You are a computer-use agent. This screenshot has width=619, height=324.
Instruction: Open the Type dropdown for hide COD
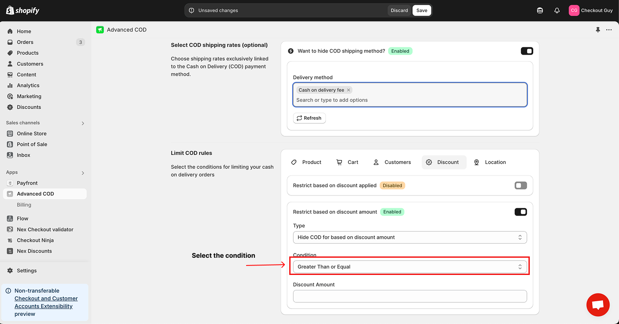tap(410, 237)
